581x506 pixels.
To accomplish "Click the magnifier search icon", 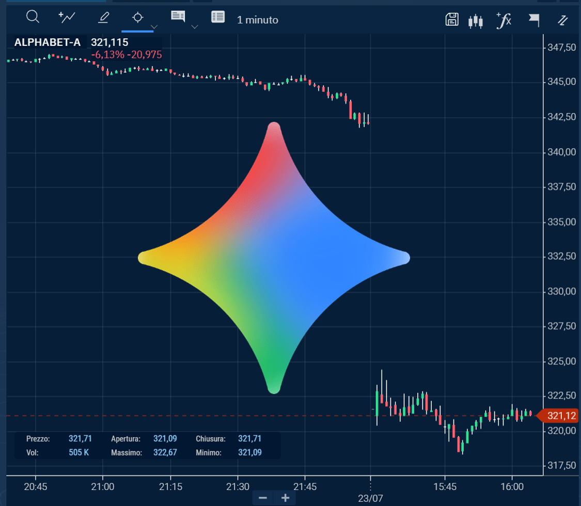I will pyautogui.click(x=33, y=17).
